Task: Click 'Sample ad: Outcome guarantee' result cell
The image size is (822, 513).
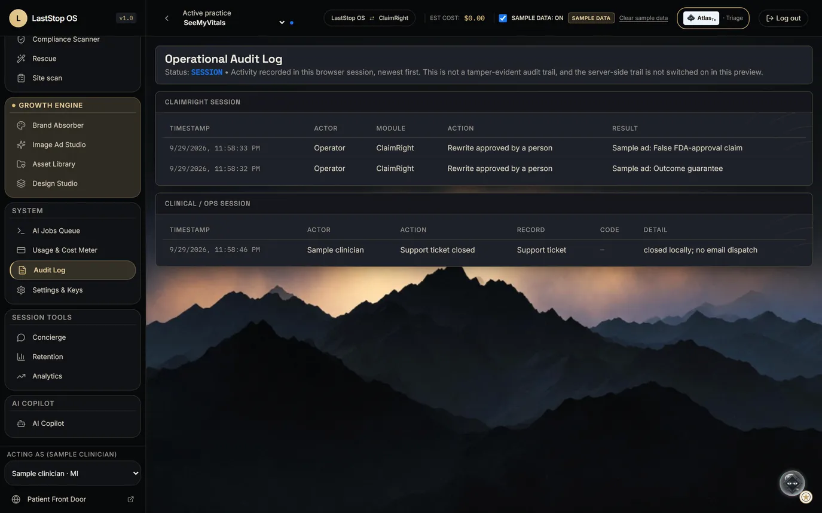Action: pyautogui.click(x=667, y=168)
